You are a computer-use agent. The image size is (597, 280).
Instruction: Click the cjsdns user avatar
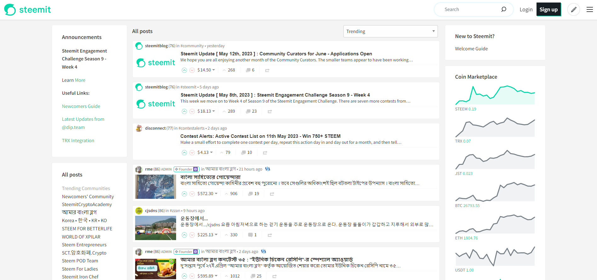(139, 211)
